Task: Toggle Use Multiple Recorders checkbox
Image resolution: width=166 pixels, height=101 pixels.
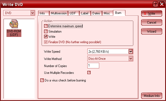Action: 89,72
